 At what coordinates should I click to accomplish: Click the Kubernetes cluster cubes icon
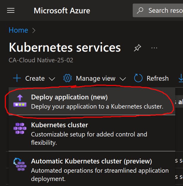point(20,128)
